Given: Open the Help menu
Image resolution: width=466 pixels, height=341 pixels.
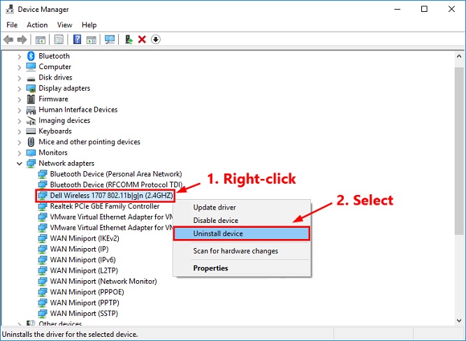Looking at the screenshot, I should coord(89,24).
